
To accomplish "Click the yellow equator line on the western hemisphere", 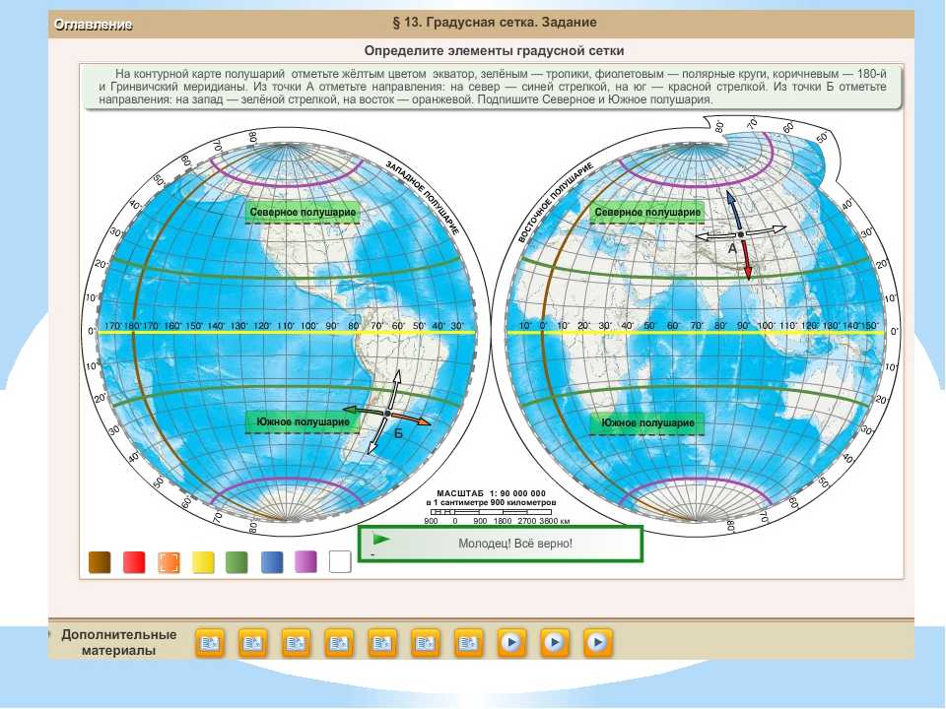I will [287, 333].
